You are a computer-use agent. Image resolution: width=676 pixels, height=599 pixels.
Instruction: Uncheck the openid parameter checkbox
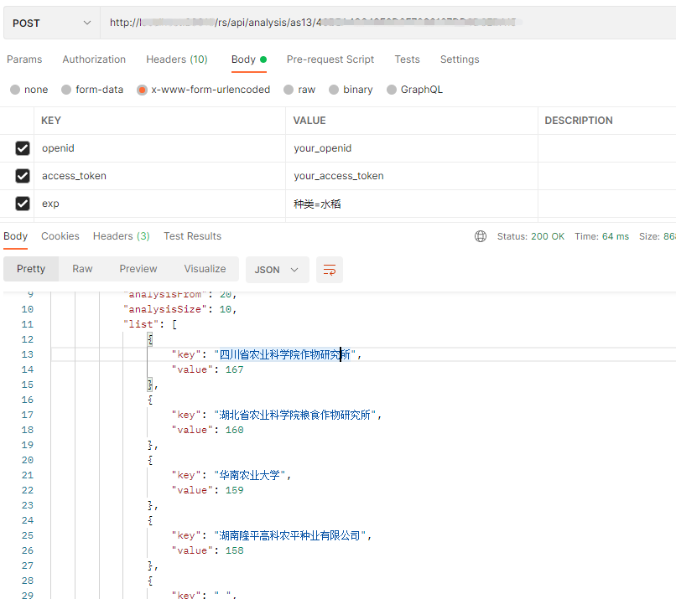tap(23, 148)
